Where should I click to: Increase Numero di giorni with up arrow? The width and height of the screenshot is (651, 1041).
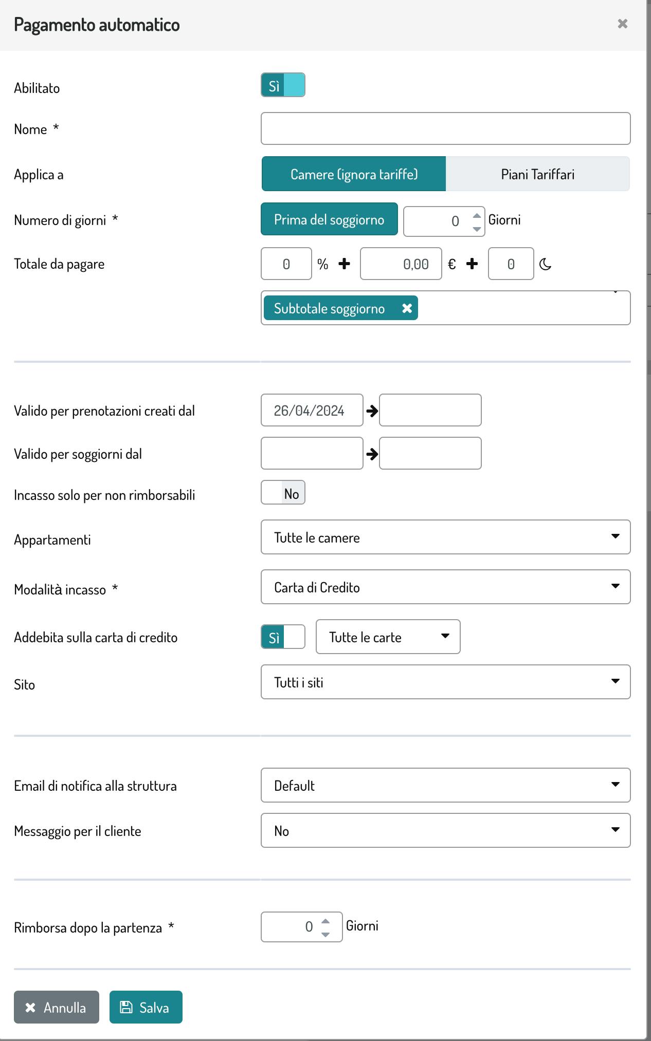point(477,216)
